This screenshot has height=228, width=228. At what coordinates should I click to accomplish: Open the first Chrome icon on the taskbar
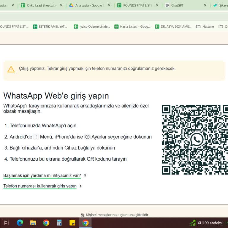click(46, 223)
